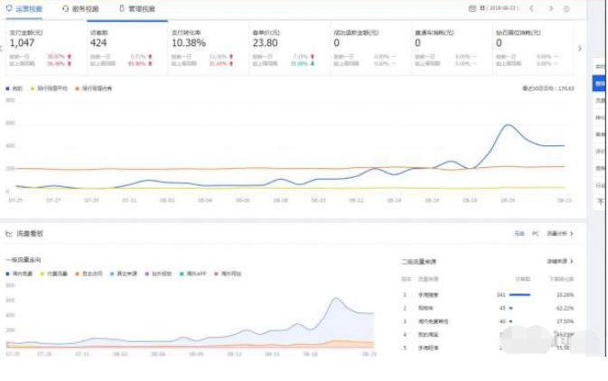Toggle the light blue 其它来源 legend series
Viewport: 608px width, 381px height.
pos(124,274)
